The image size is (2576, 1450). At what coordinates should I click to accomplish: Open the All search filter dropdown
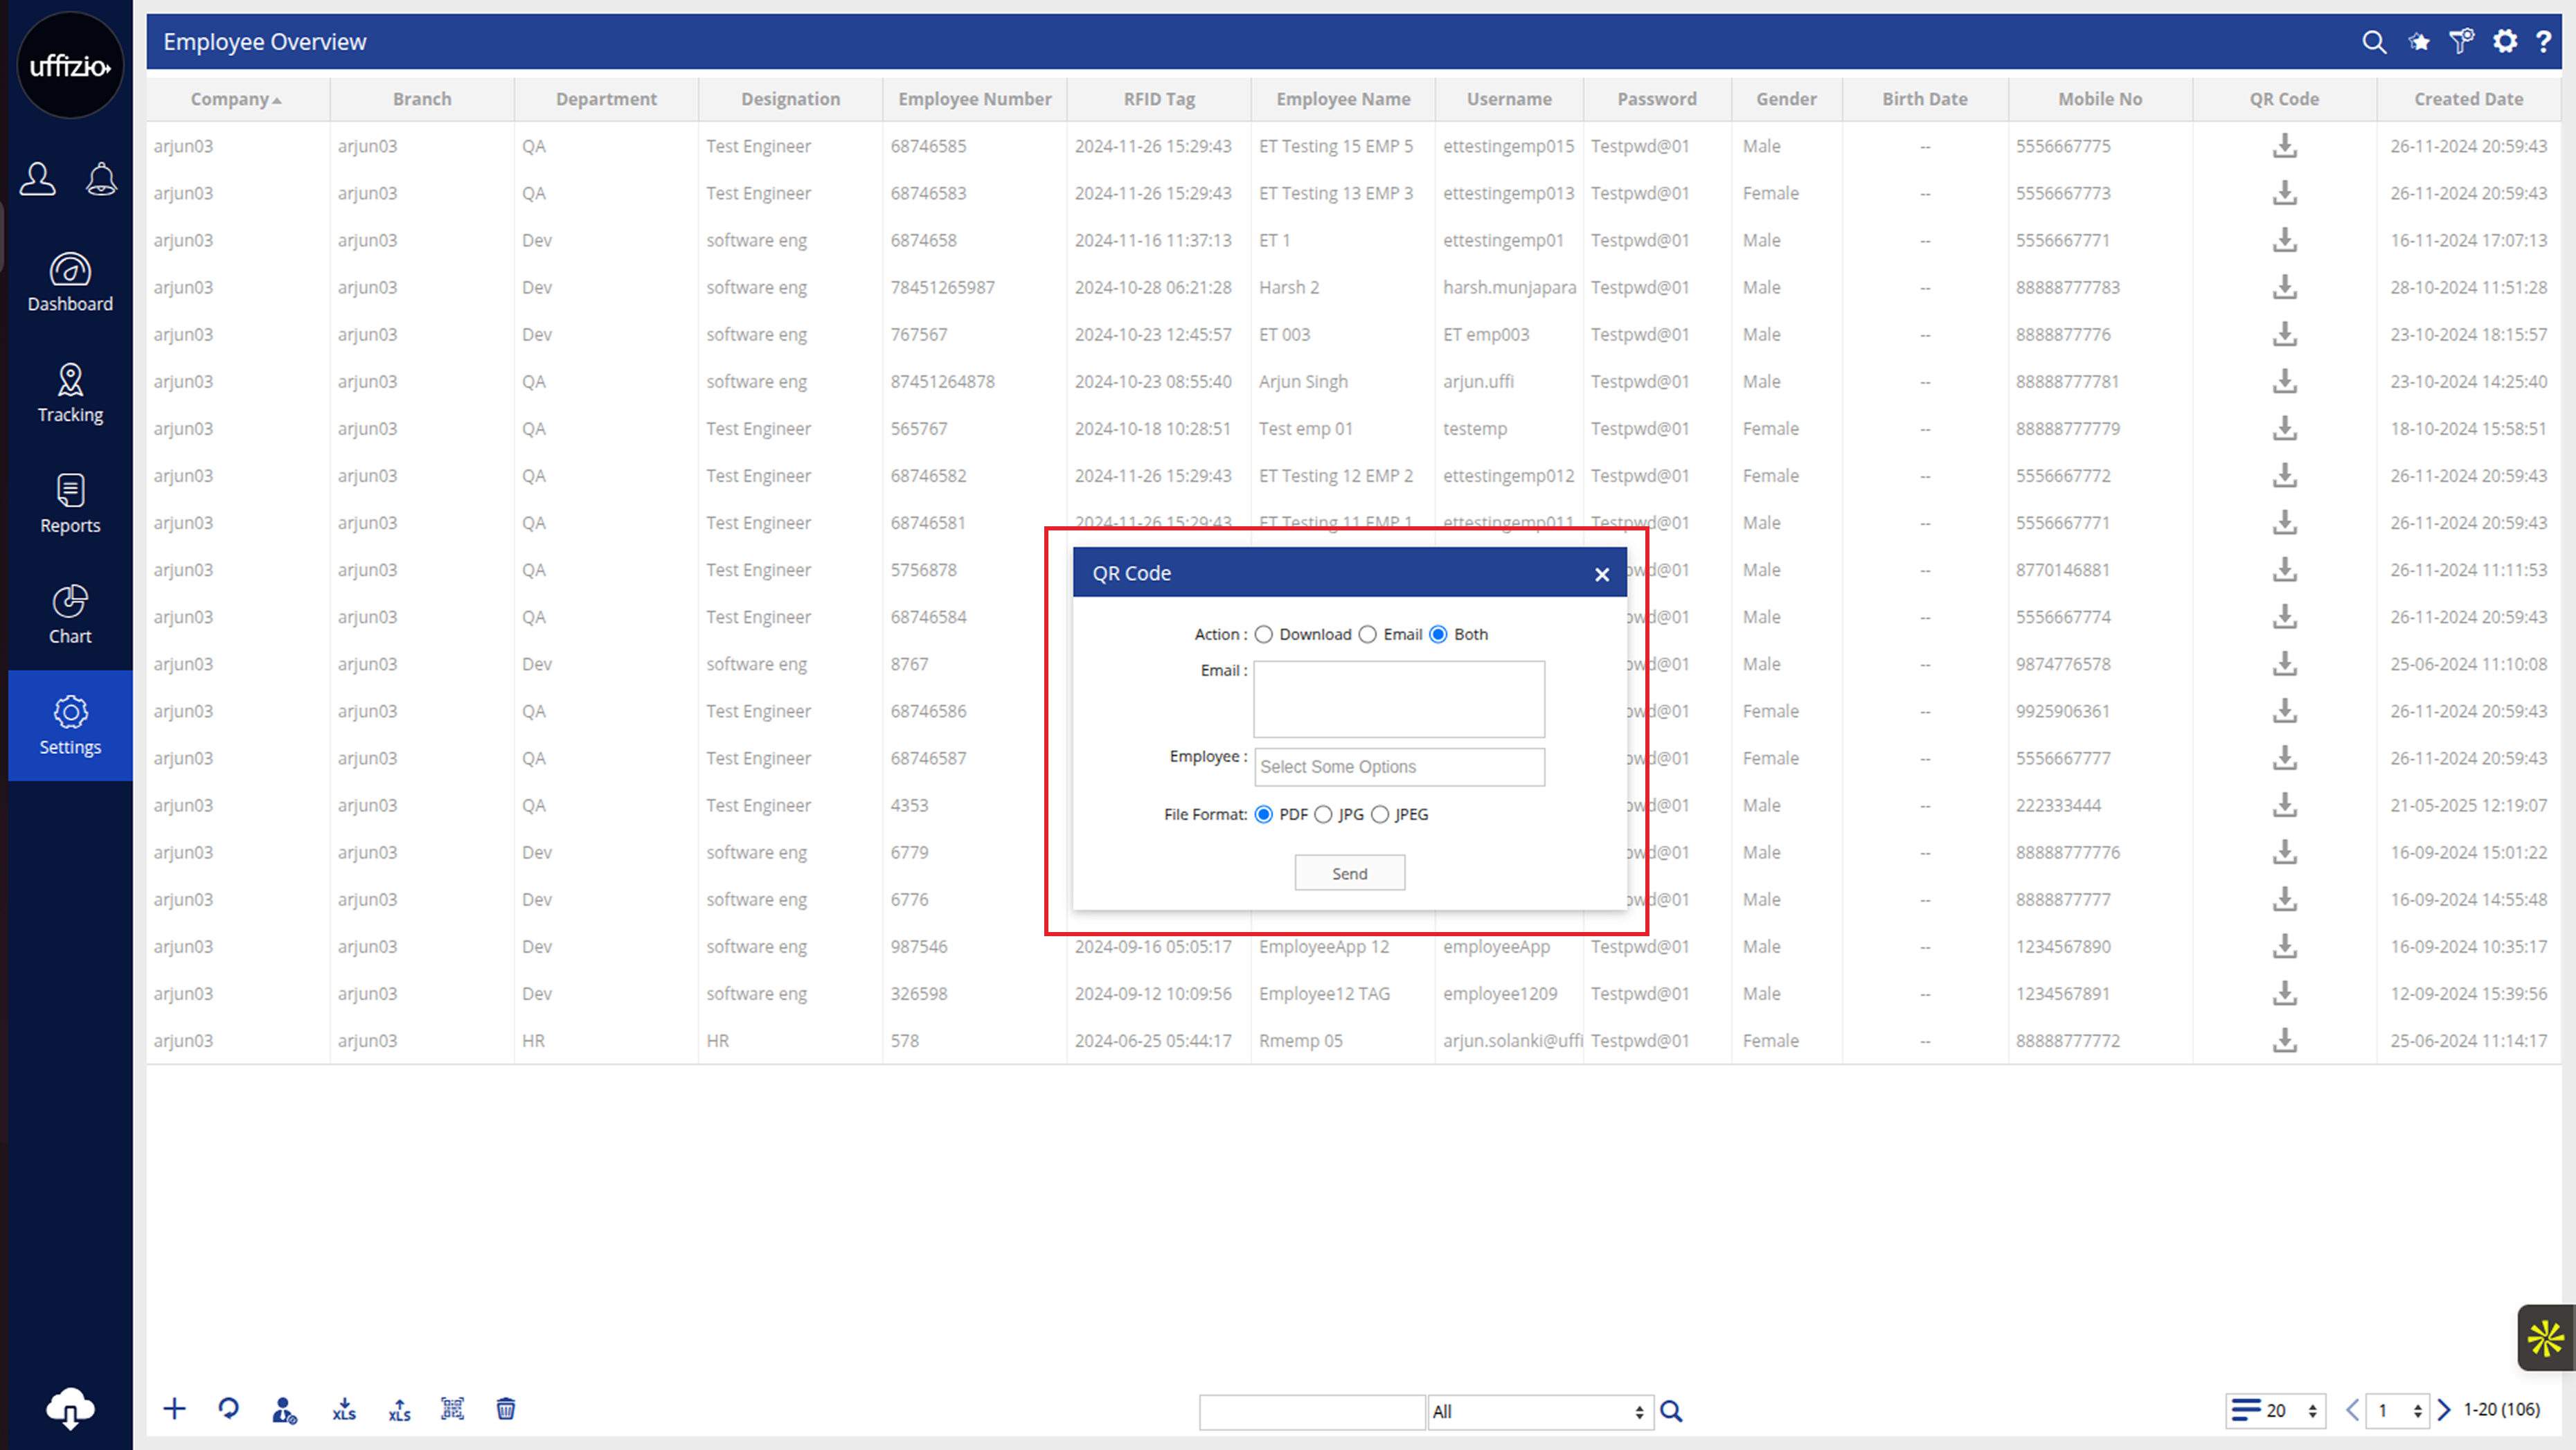(x=1540, y=1411)
